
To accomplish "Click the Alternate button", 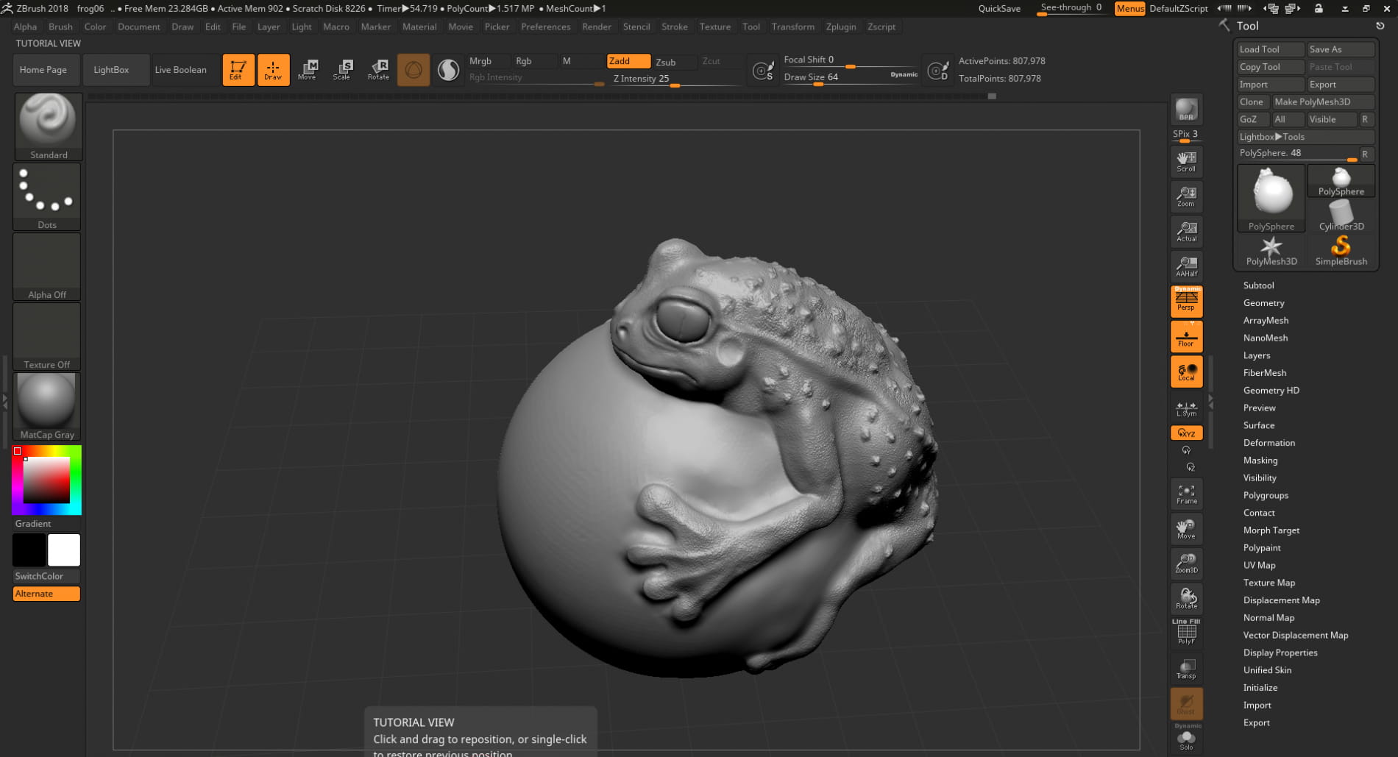I will tap(46, 594).
